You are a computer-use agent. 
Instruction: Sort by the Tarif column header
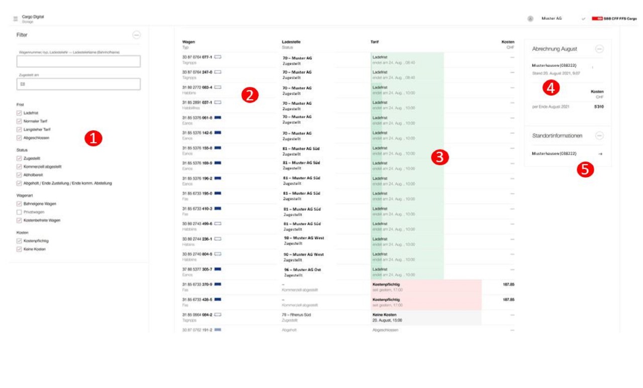375,42
